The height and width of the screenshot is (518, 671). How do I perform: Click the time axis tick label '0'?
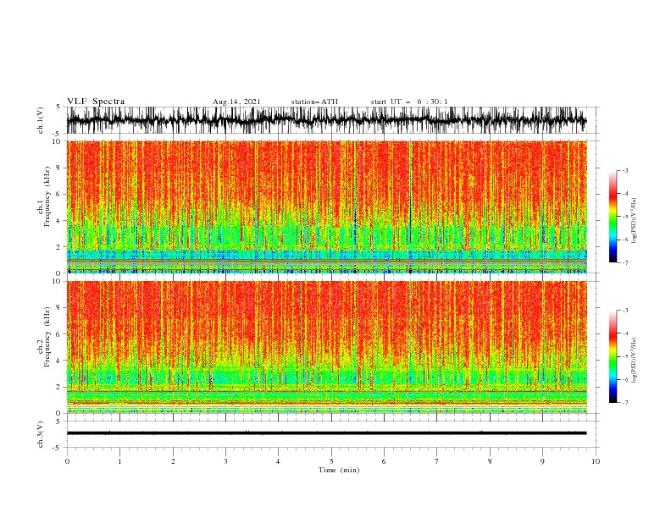[67, 461]
